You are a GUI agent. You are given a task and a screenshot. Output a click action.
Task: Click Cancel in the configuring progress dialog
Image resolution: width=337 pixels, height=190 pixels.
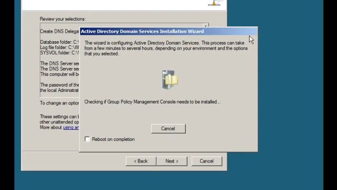(168, 129)
